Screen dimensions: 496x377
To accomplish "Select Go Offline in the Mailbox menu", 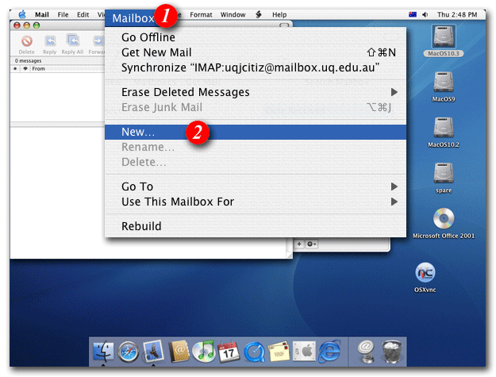I will (x=148, y=37).
